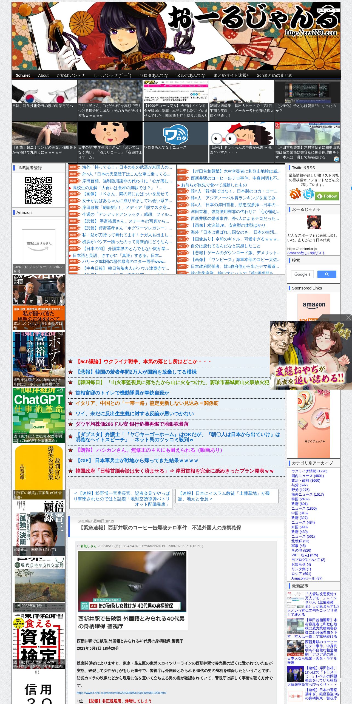The image size is (352, 704).
Task: Click the star icon beside 首相官邸のトイレ headline
Action: click(x=71, y=393)
